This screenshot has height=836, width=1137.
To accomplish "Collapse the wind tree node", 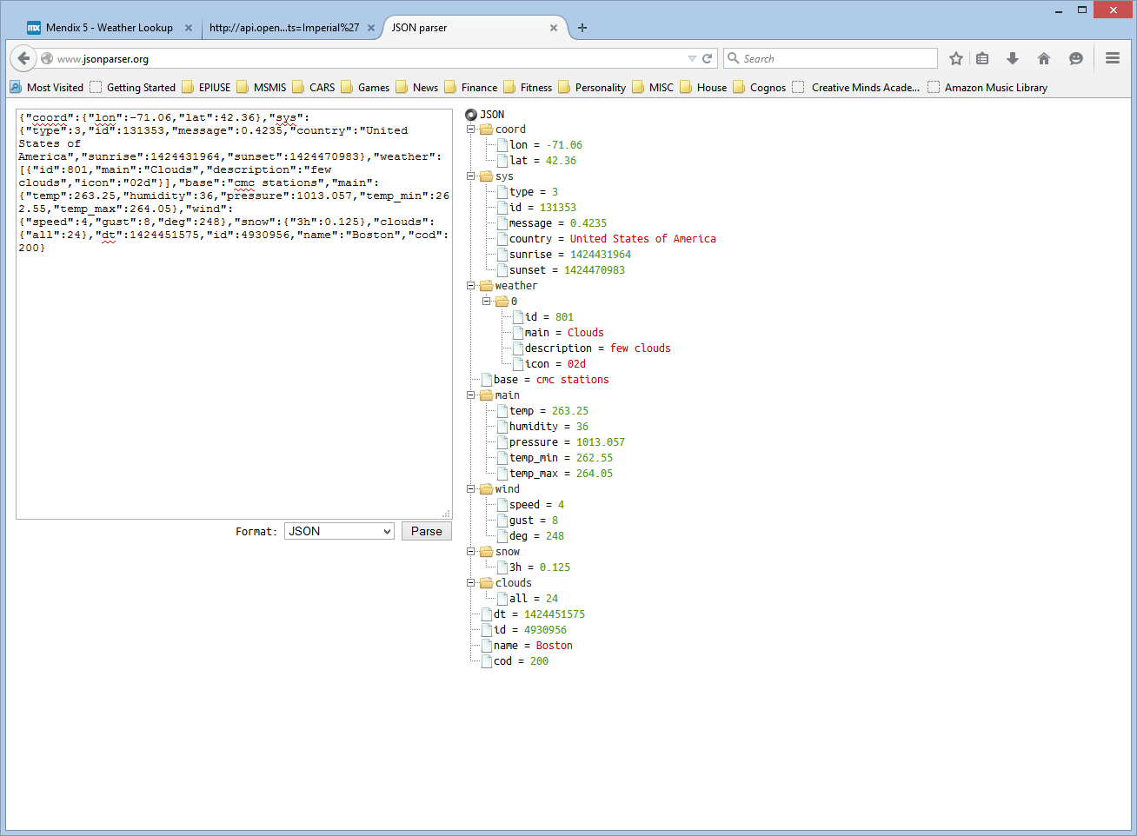I will click(x=471, y=489).
